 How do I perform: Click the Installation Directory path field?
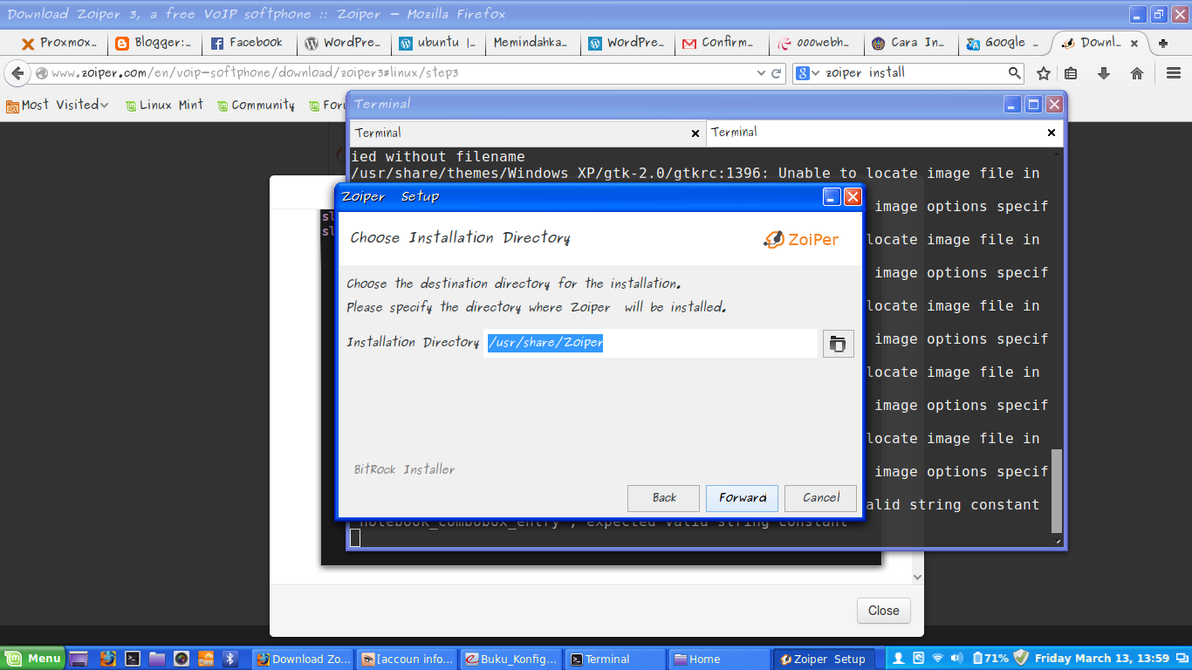click(x=651, y=343)
